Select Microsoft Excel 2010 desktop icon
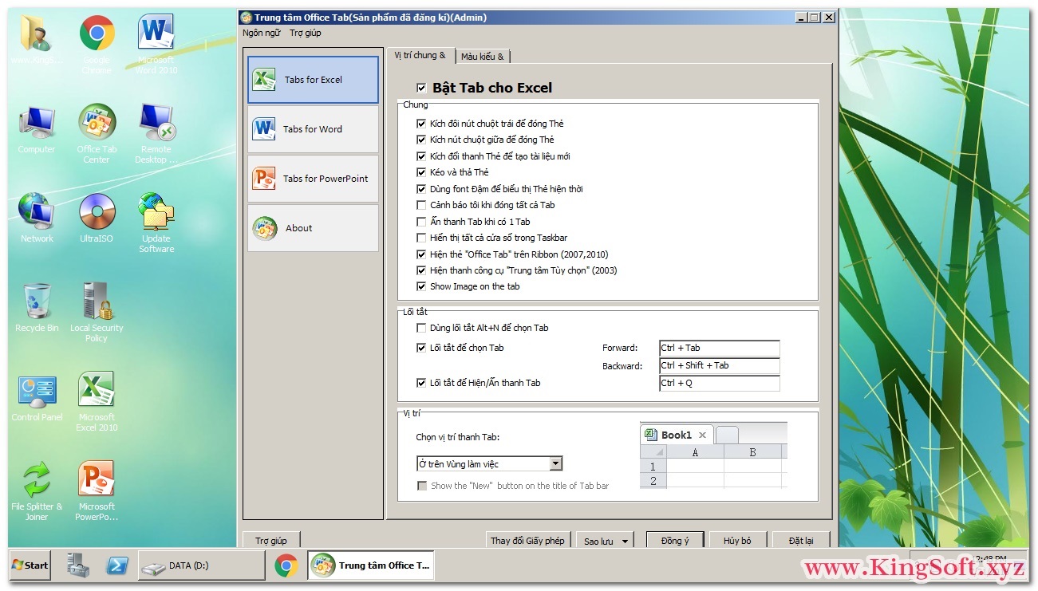 [97, 401]
